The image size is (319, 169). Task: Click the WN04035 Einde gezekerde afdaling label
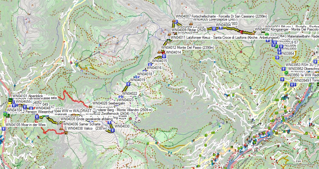click(87, 119)
